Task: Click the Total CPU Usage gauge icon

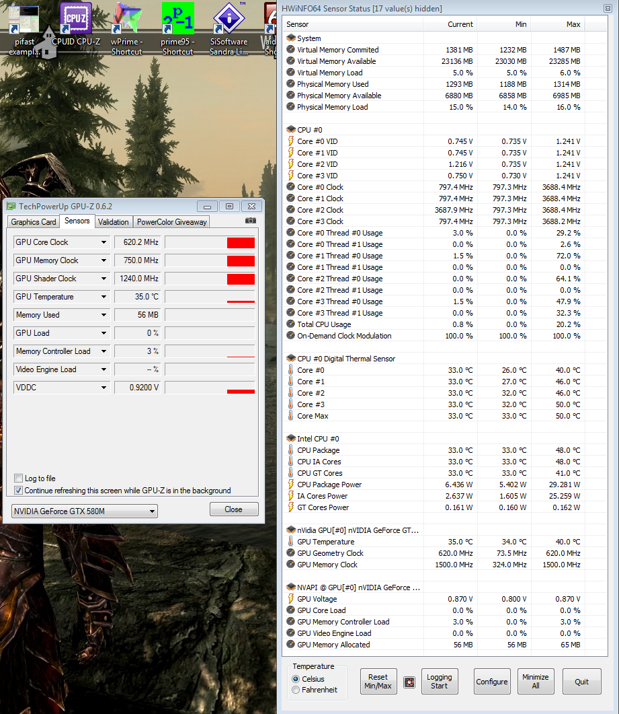Action: (290, 324)
